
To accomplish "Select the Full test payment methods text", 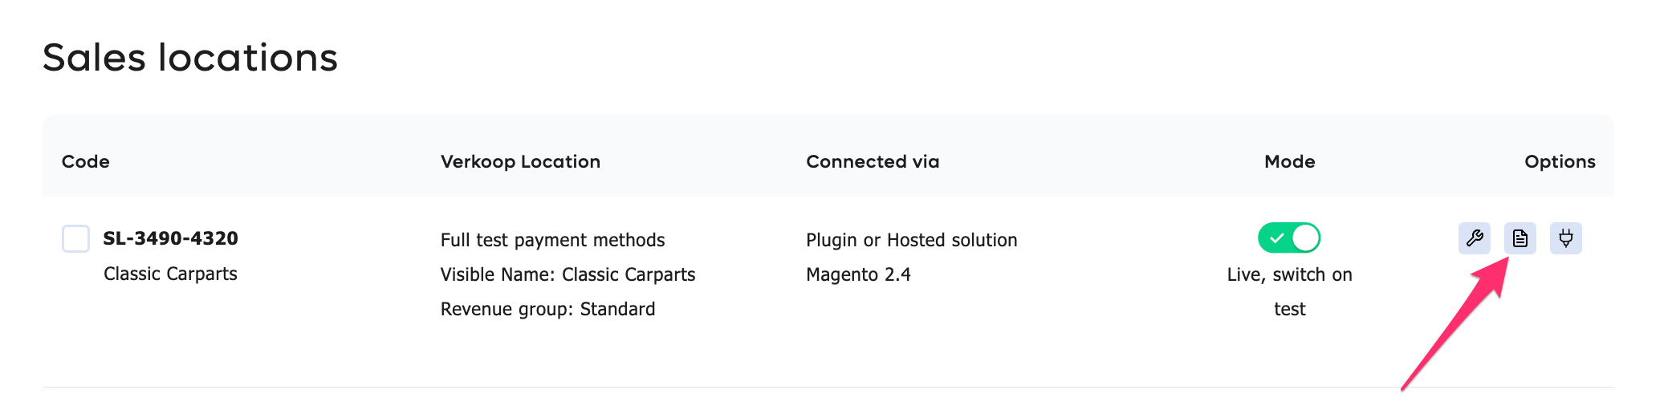I will coord(552,240).
